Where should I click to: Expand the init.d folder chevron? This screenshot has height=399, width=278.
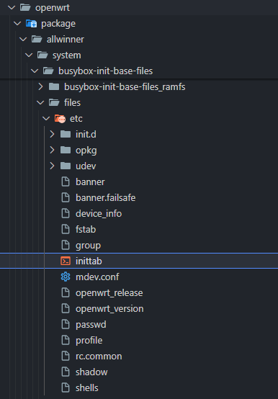pos(52,134)
